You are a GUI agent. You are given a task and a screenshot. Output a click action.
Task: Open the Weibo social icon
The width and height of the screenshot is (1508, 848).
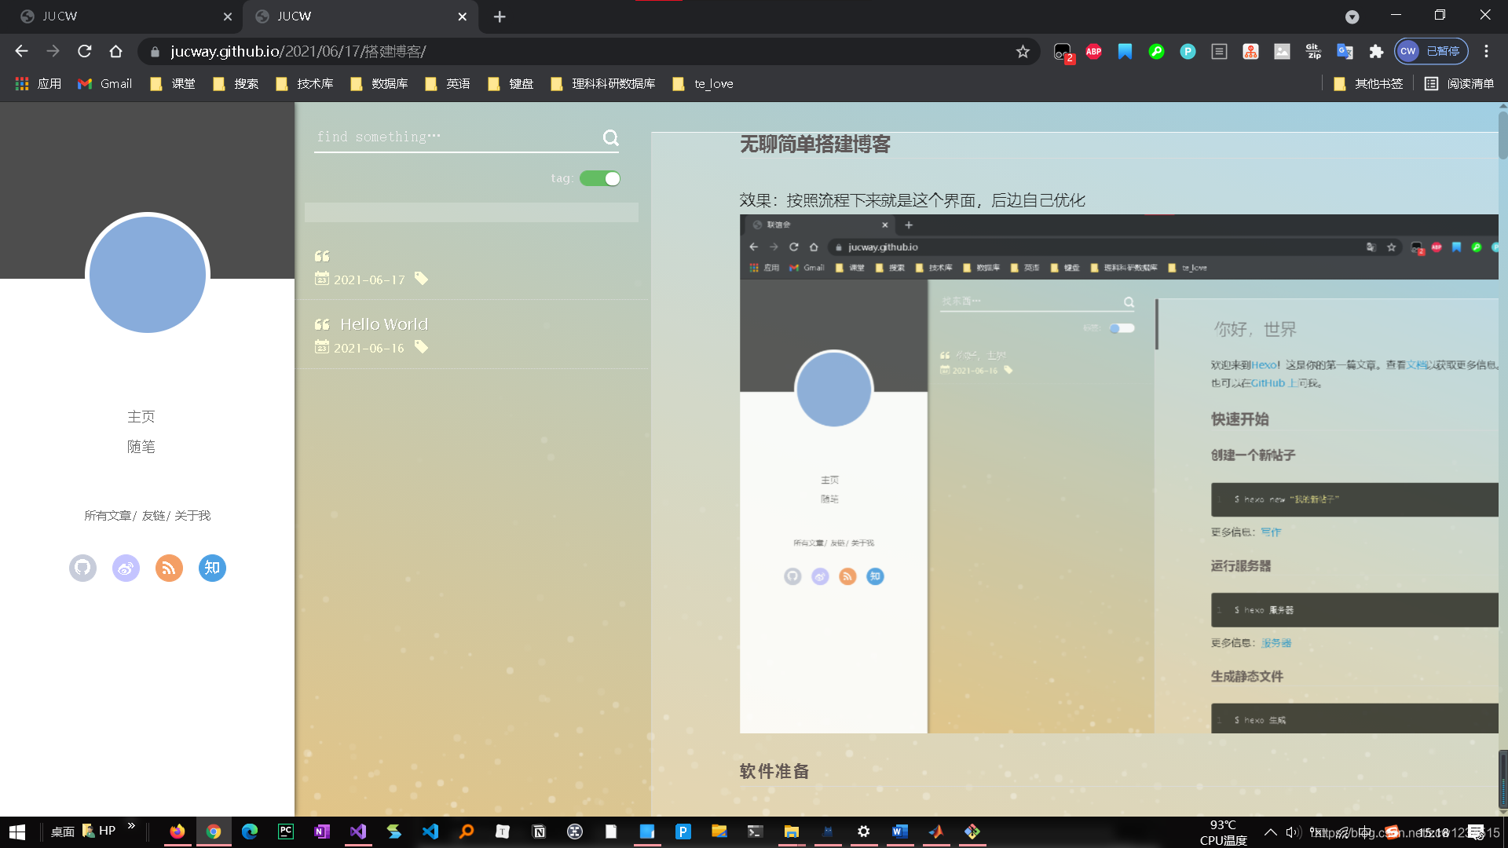(126, 568)
